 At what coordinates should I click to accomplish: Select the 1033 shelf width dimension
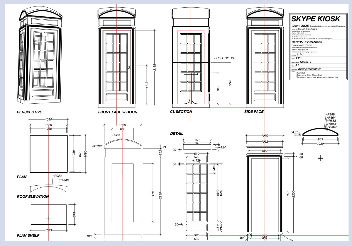pyautogui.click(x=49, y=230)
